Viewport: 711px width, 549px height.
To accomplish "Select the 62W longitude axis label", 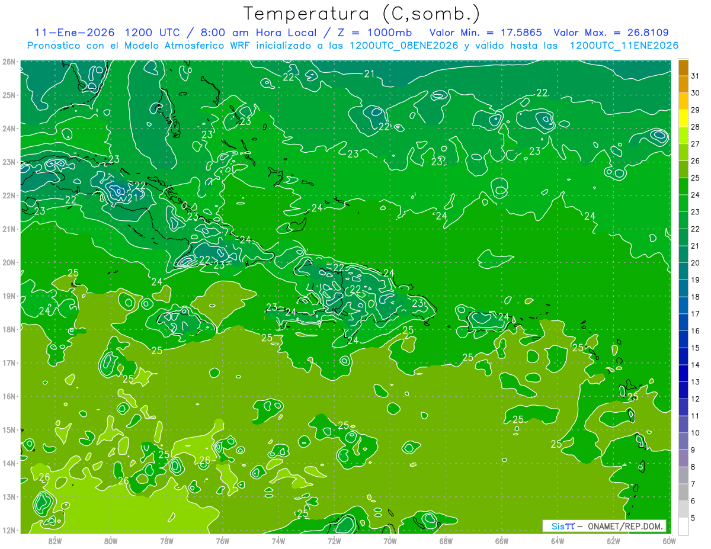I will coord(613,541).
